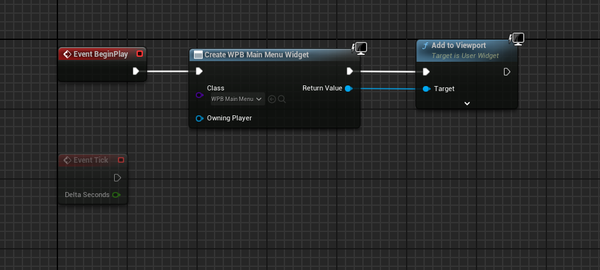
Task: Click the Event BeginPlay red delegate pin
Action: (x=140, y=54)
